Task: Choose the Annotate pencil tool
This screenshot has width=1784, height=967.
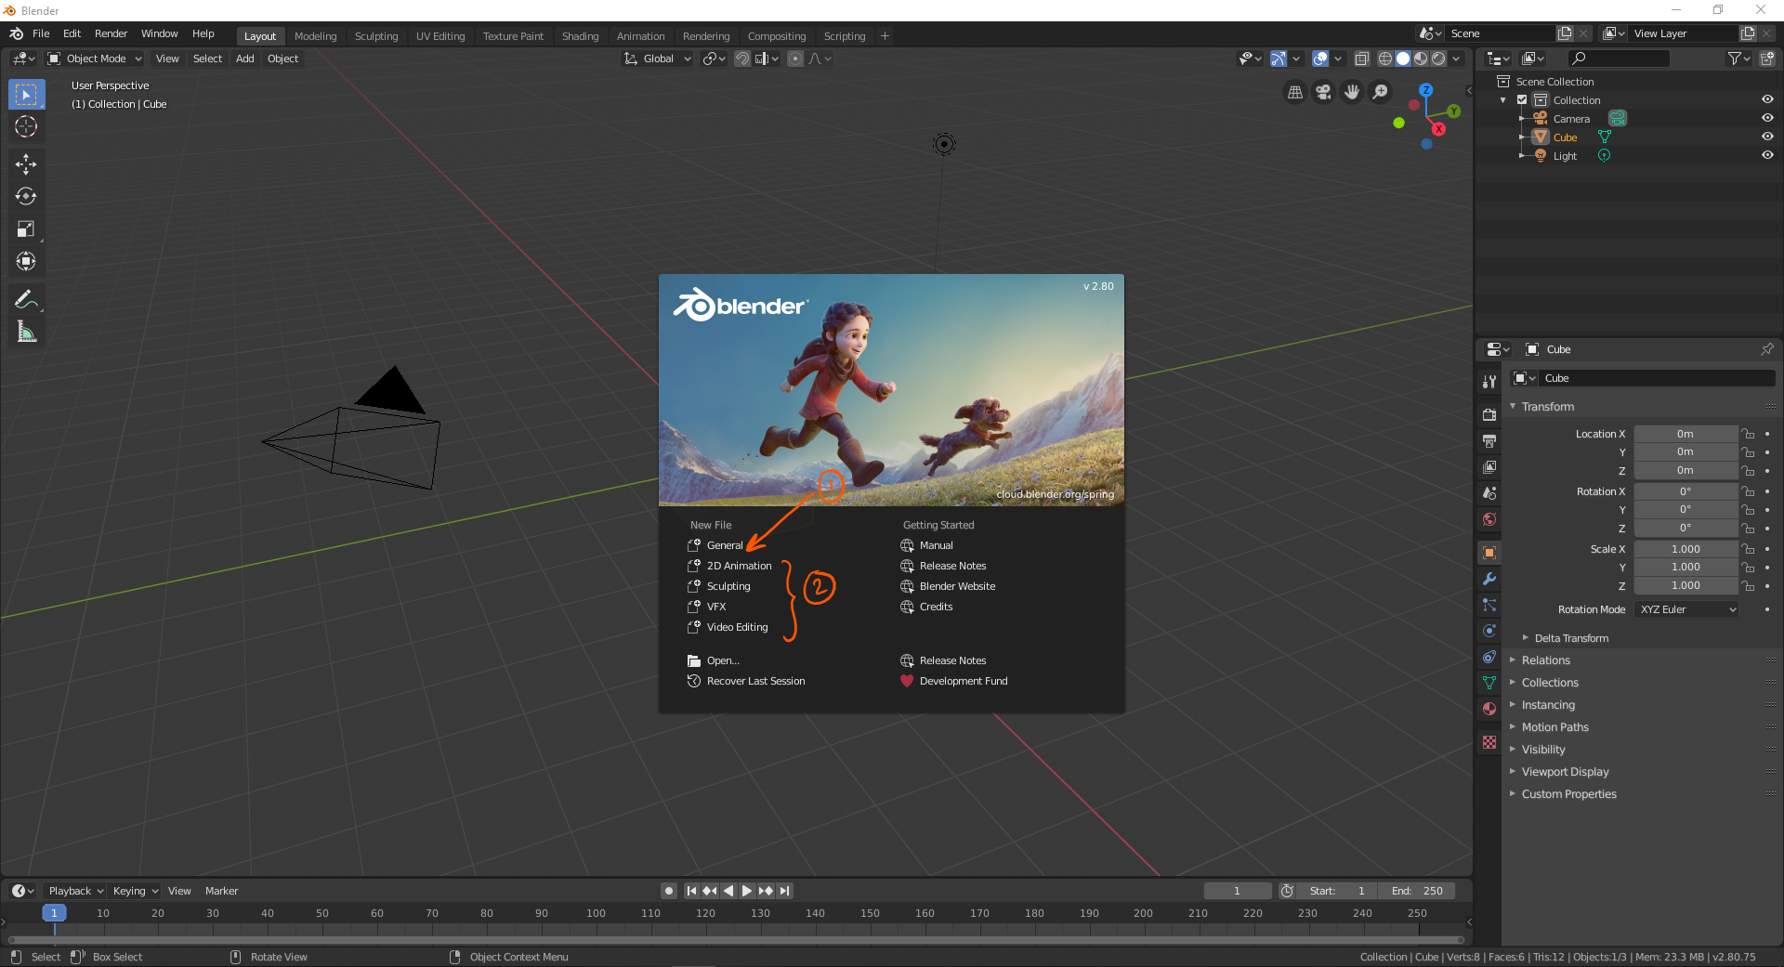Action: pos(26,299)
